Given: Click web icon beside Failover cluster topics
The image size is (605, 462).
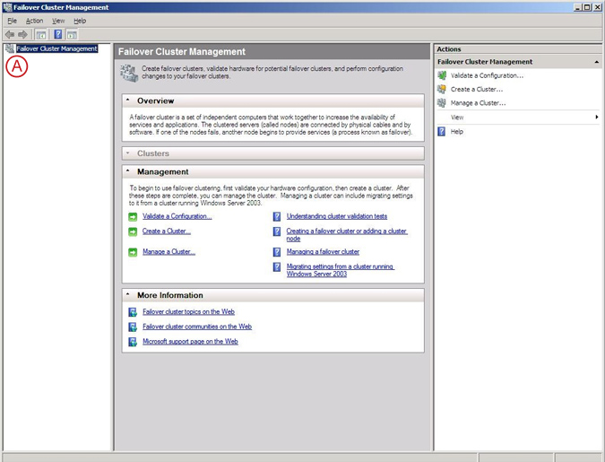Looking at the screenshot, I should coord(133,312).
